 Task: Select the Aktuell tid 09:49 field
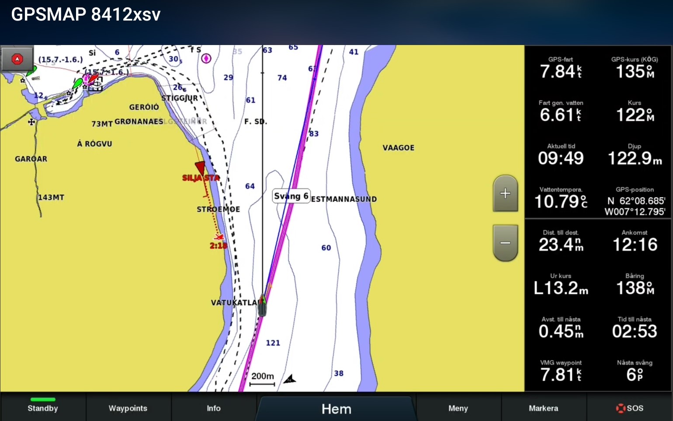click(561, 154)
